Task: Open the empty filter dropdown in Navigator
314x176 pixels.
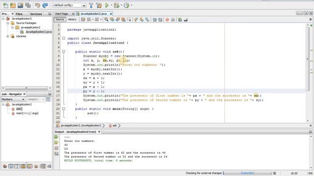Action: point(35,99)
